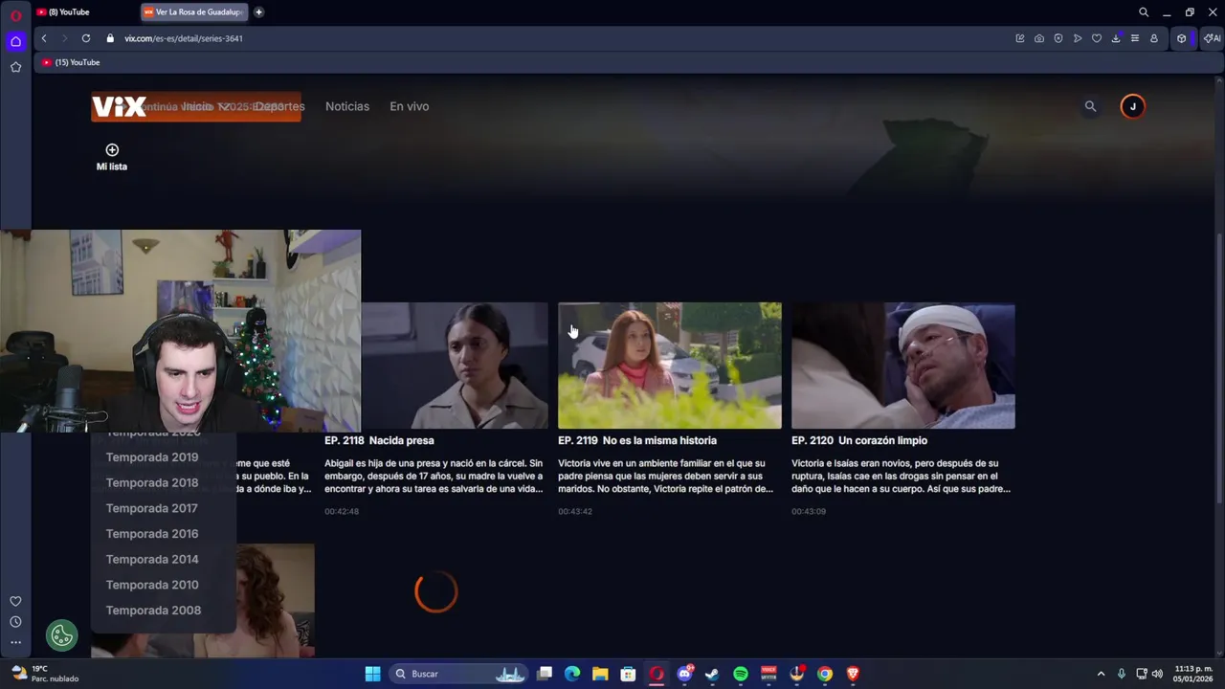Open the En vivo menu item
1225x689 pixels.
tap(409, 106)
